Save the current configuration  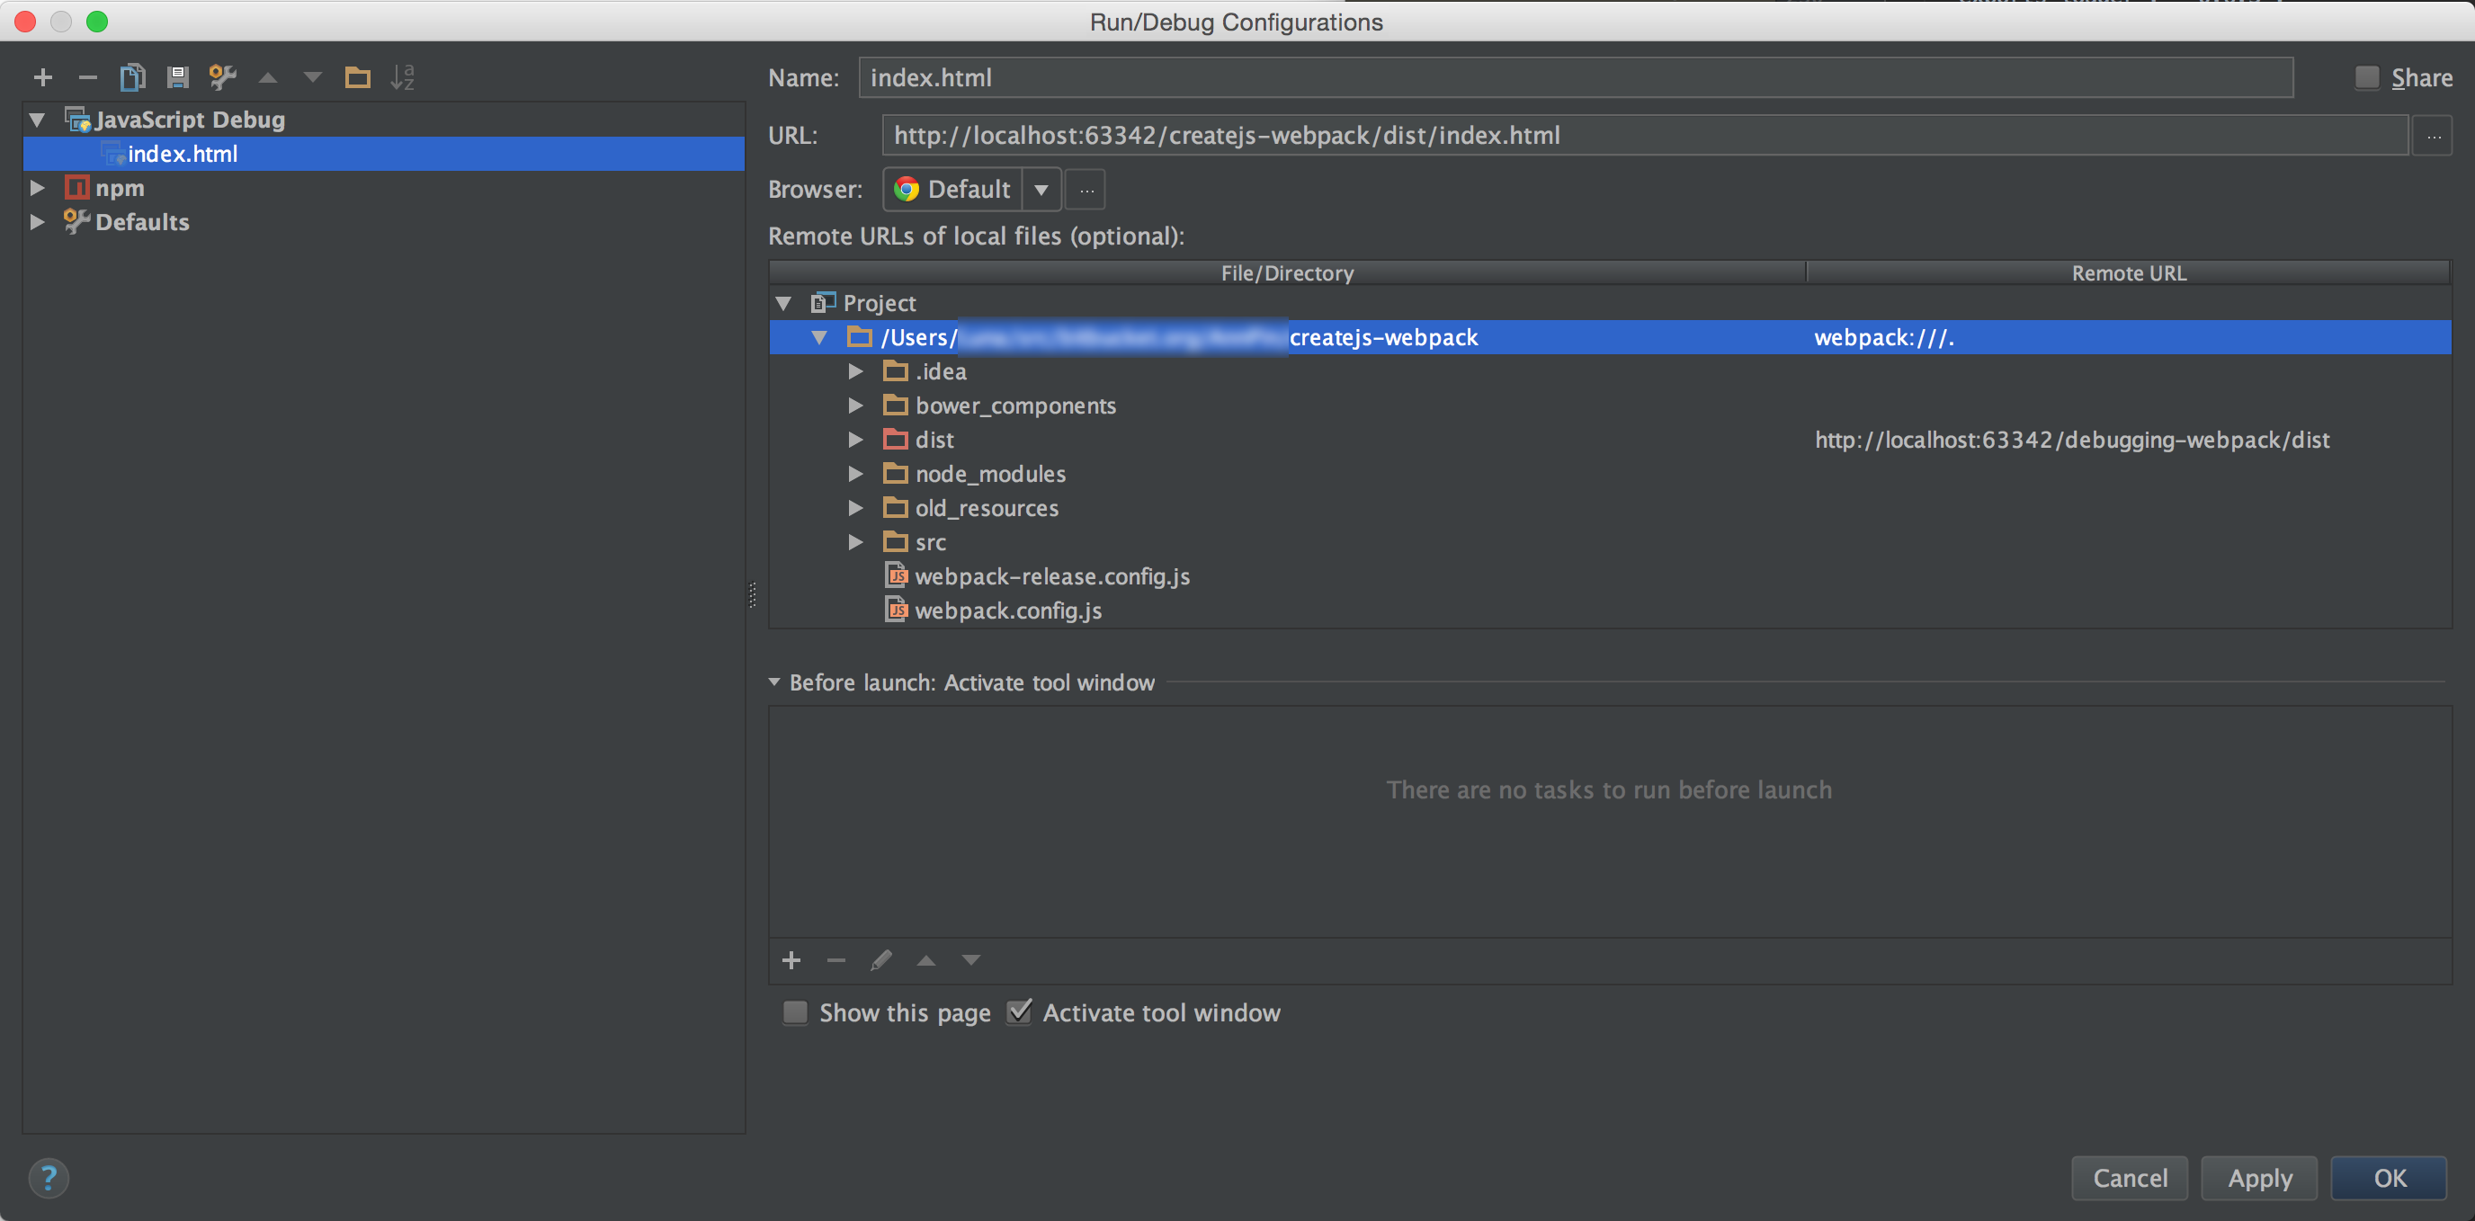[x=177, y=76]
